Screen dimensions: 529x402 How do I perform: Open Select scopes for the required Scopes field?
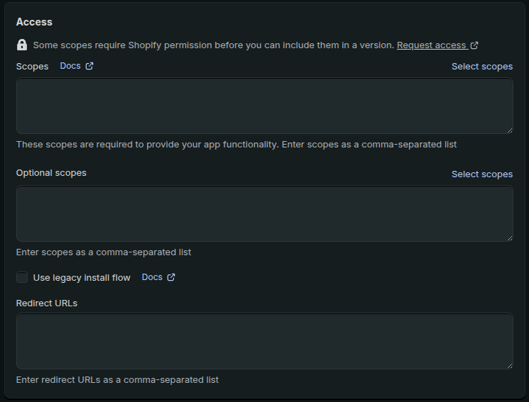[x=481, y=67]
